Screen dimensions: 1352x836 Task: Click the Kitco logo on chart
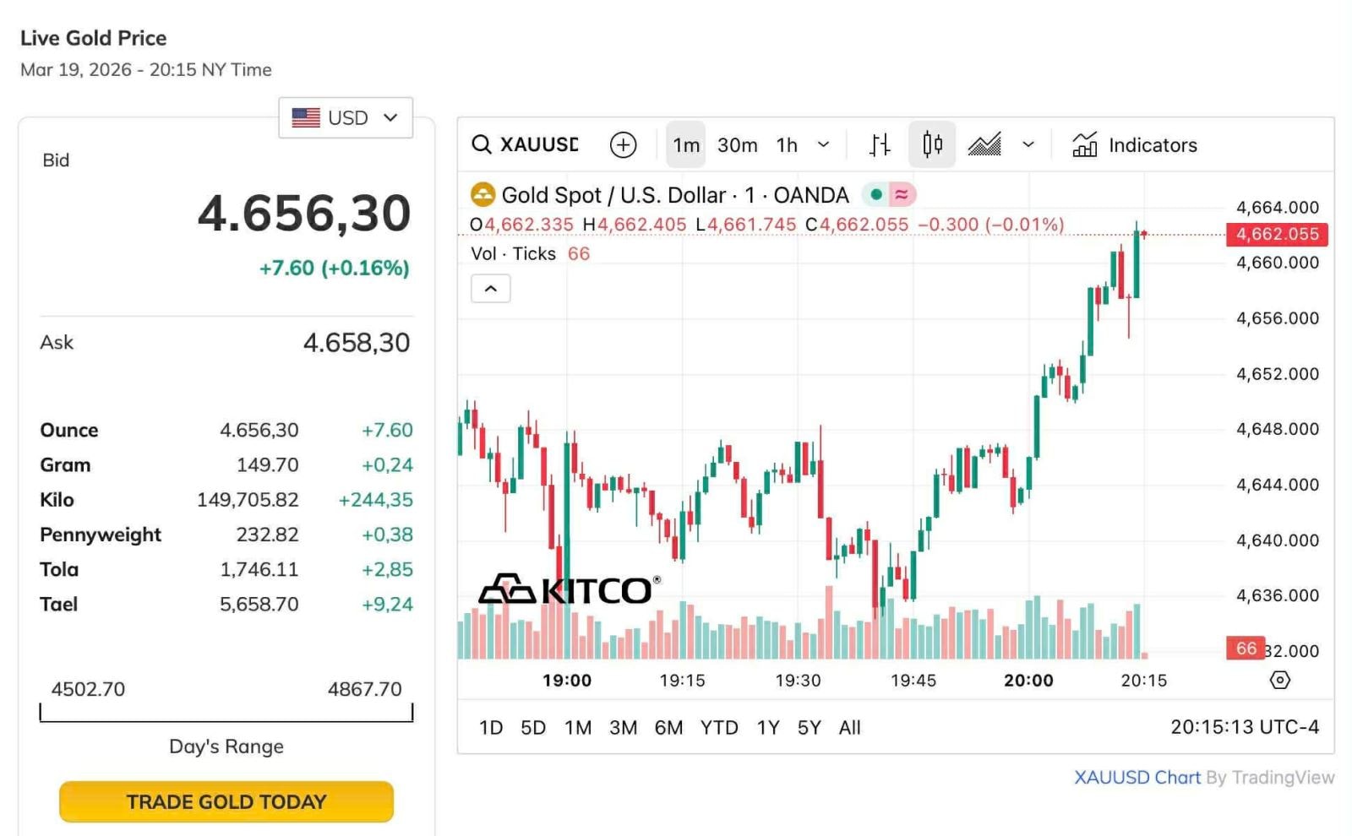click(569, 589)
